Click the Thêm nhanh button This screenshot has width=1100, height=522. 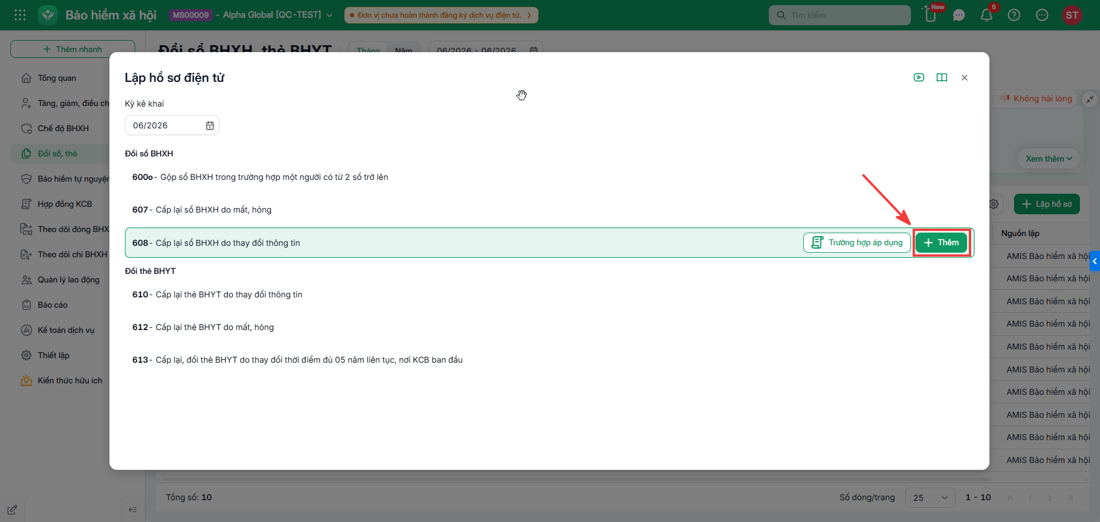pos(73,49)
